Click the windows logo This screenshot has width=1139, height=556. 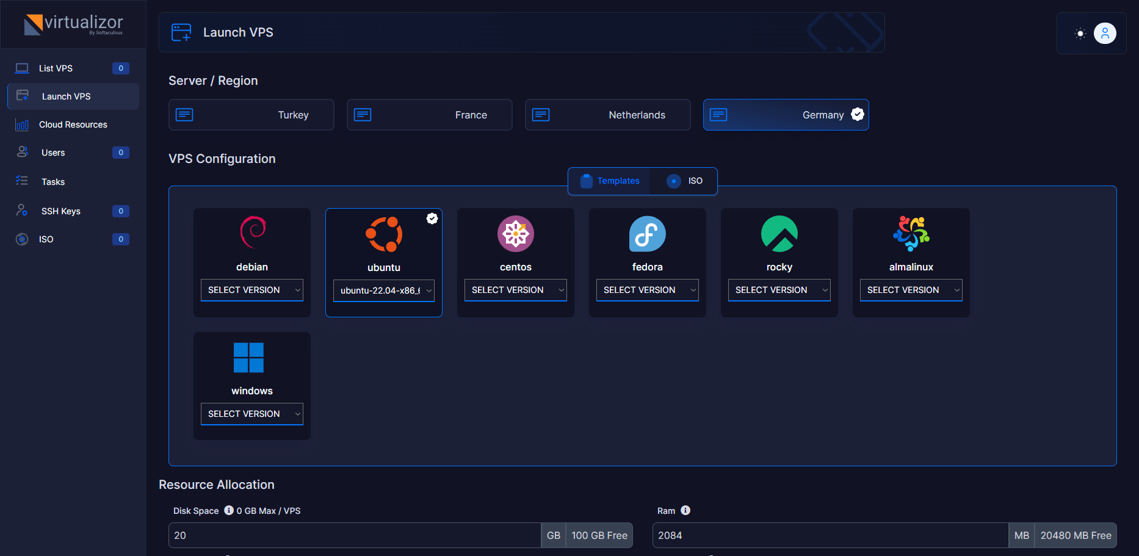[248, 358]
